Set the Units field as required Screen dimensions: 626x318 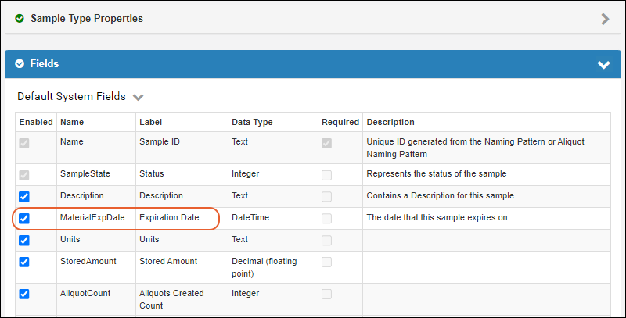tap(326, 240)
